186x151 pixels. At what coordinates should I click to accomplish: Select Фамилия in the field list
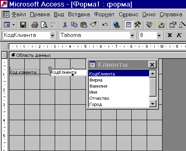pos(119,86)
